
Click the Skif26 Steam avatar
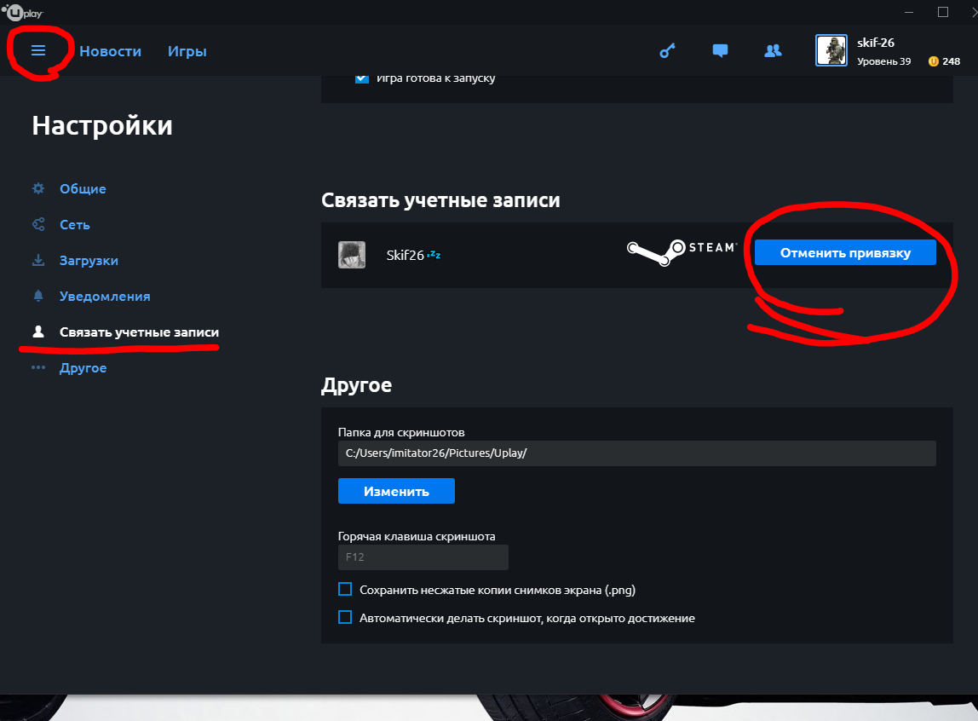[352, 255]
